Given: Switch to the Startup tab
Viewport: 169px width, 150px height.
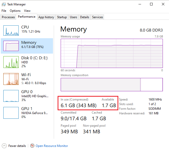Looking at the screenshot, I should [62, 17].
